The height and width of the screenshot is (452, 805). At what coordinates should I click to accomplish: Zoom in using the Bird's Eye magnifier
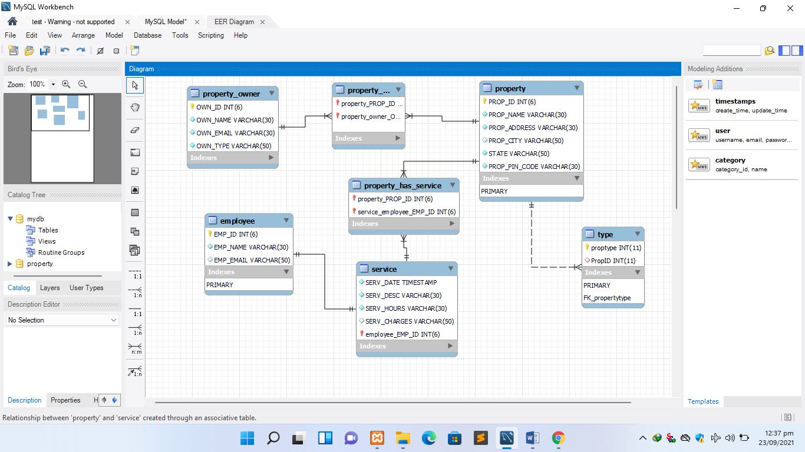[x=66, y=84]
